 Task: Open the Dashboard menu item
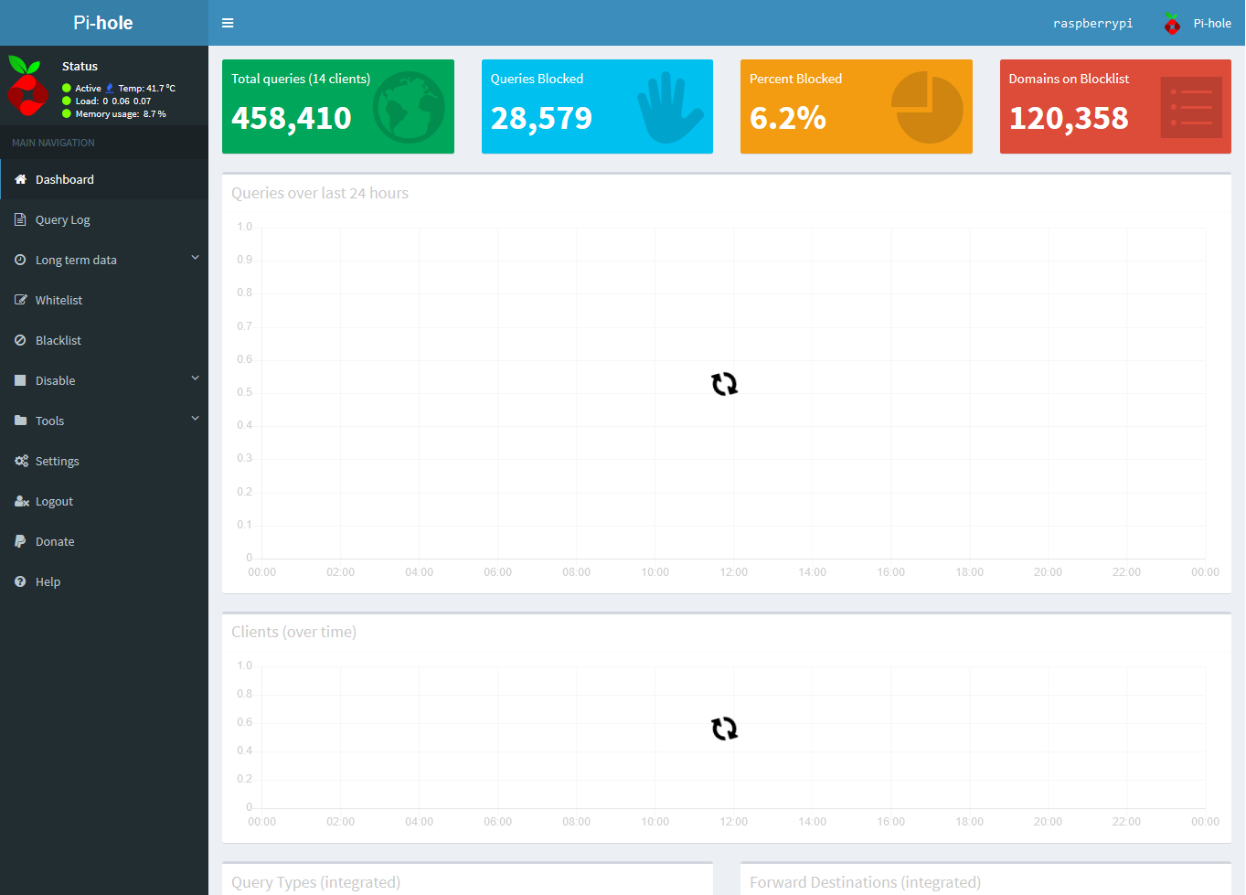(64, 179)
